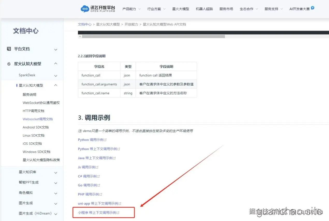The image size is (329, 221).
Task: Click external link icon after Js 调用示例
Action: pyautogui.click(x=97, y=167)
